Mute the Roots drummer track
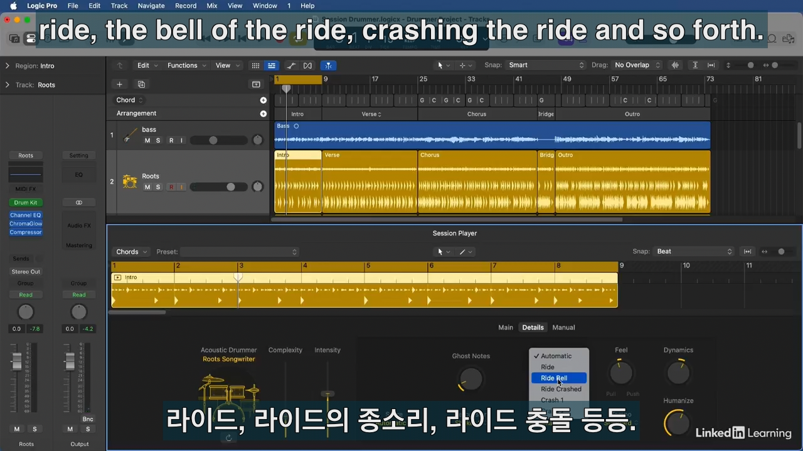The height and width of the screenshot is (451, 803). [x=147, y=187]
